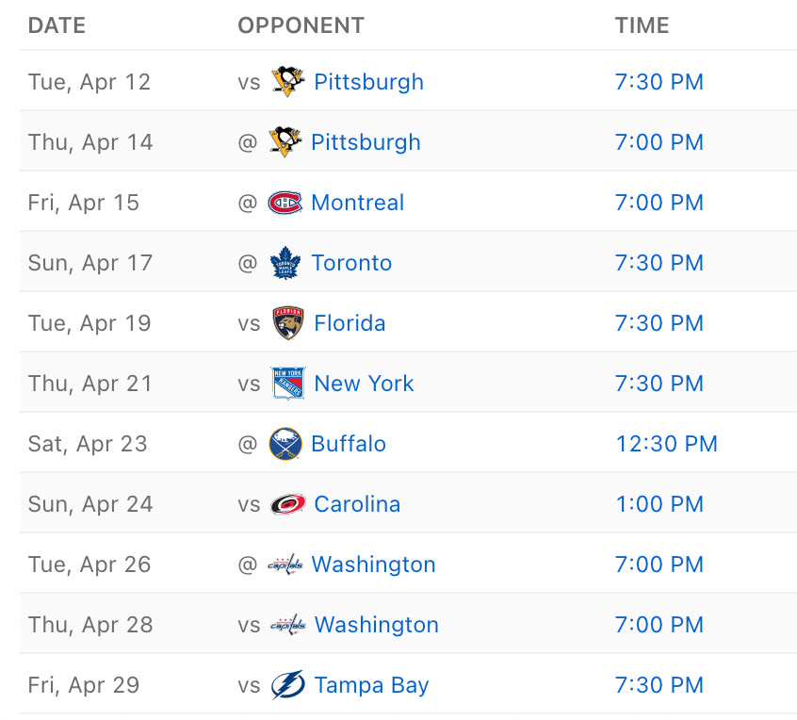Click the DATE column header

tap(57, 25)
